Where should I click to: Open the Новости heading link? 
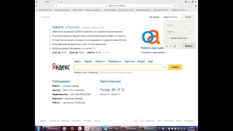[x=58, y=27]
